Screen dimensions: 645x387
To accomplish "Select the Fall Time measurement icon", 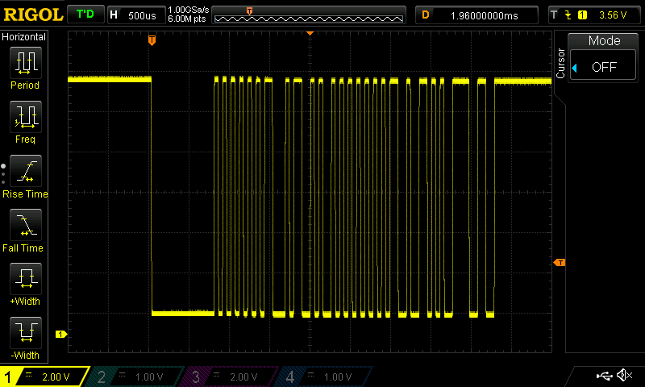I will click(26, 225).
